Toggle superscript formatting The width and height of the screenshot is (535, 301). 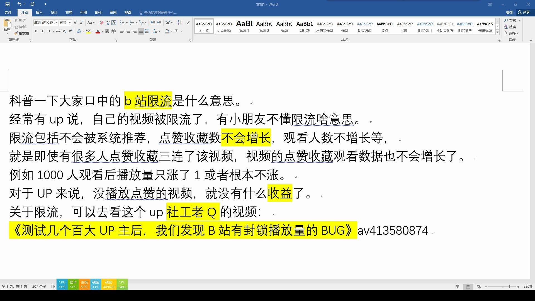pos(70,31)
